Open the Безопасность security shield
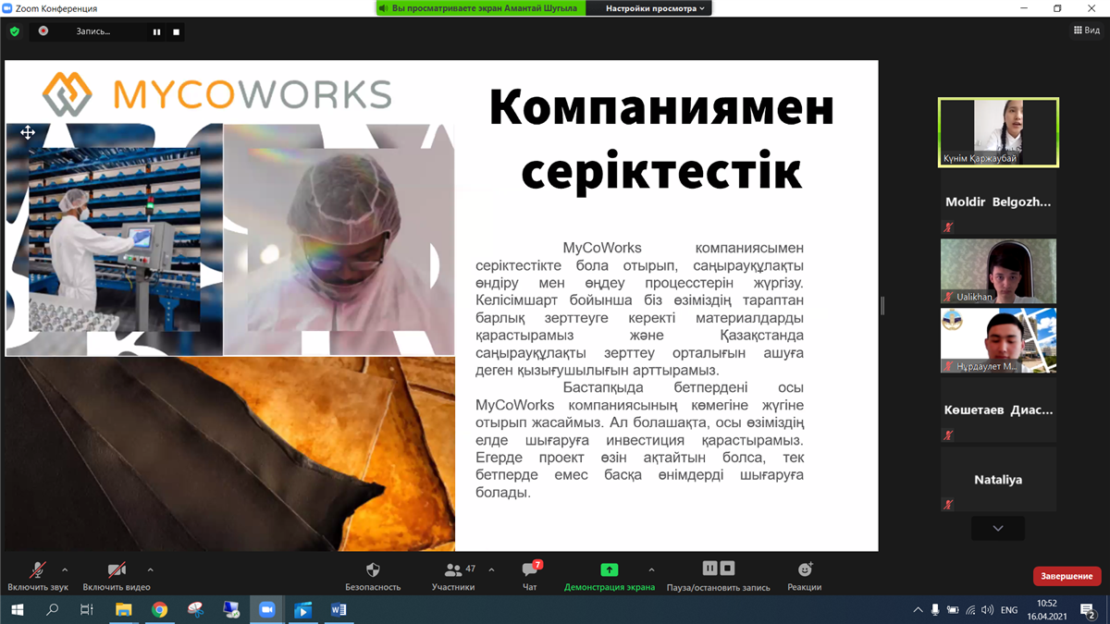The height and width of the screenshot is (624, 1110). [x=373, y=571]
